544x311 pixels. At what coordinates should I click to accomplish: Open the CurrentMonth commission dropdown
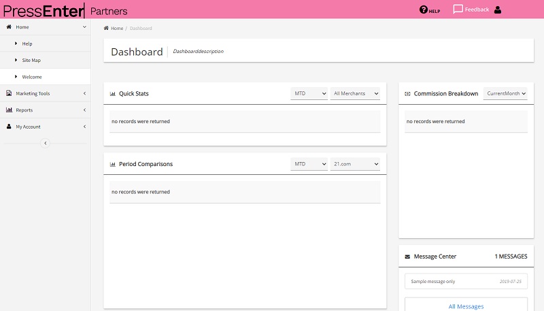pos(505,93)
